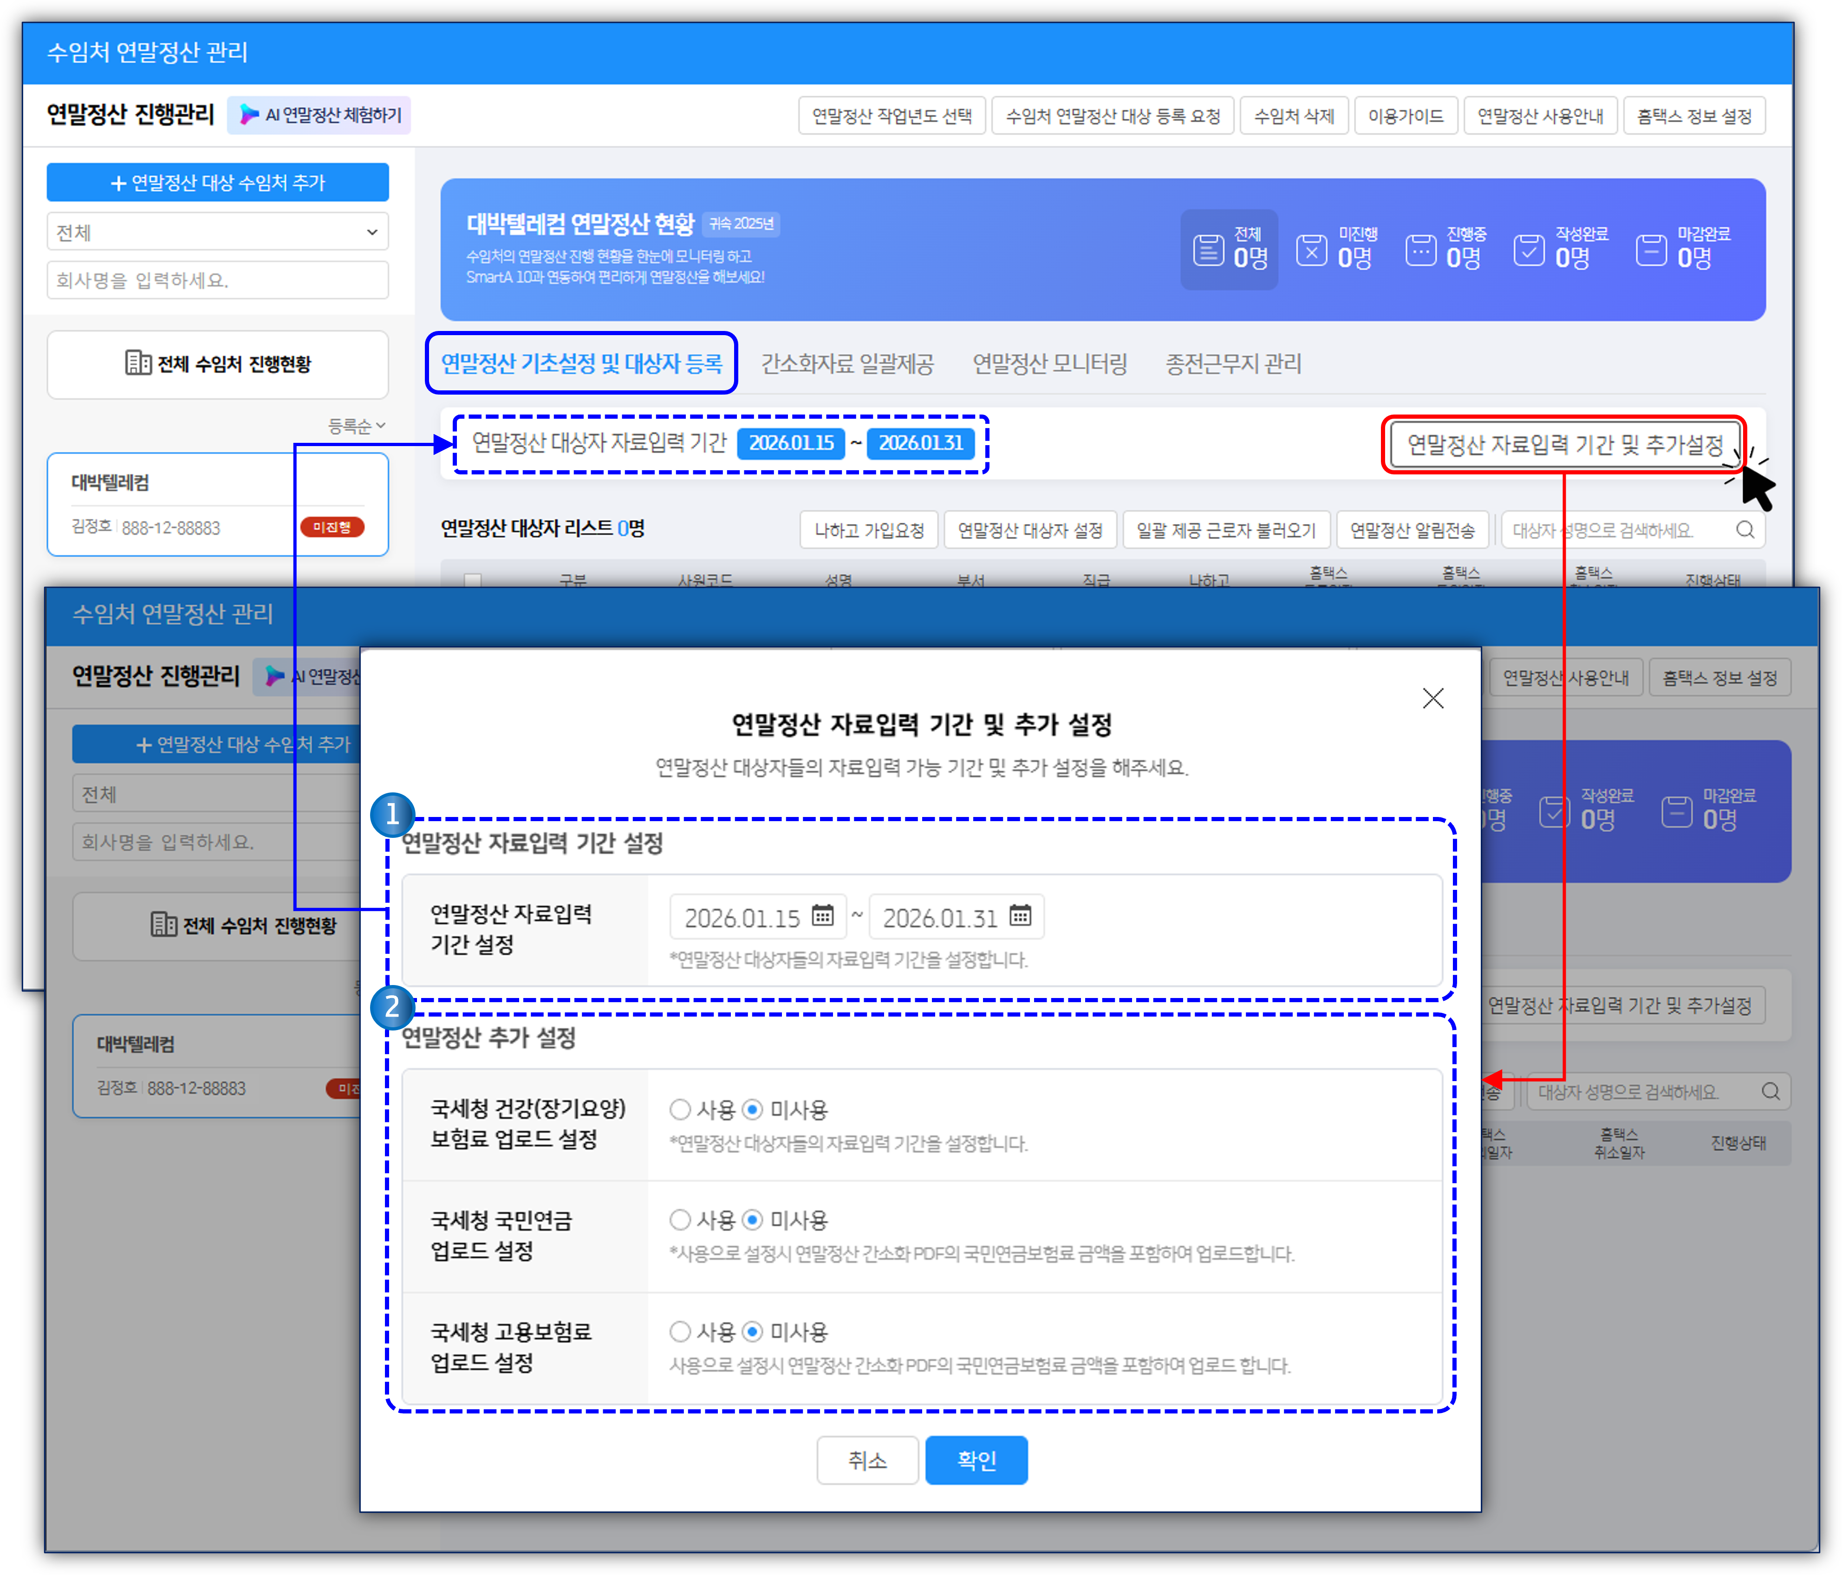1842x1575 pixels.
Task: Switch to the 간소화자료 일괄제공 tab
Action: click(847, 363)
